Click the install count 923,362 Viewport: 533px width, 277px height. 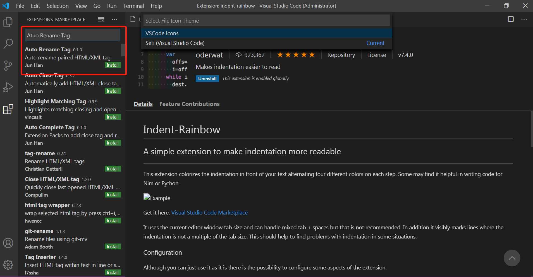(250, 55)
